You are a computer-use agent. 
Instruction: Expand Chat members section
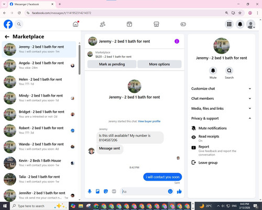tap(221, 98)
